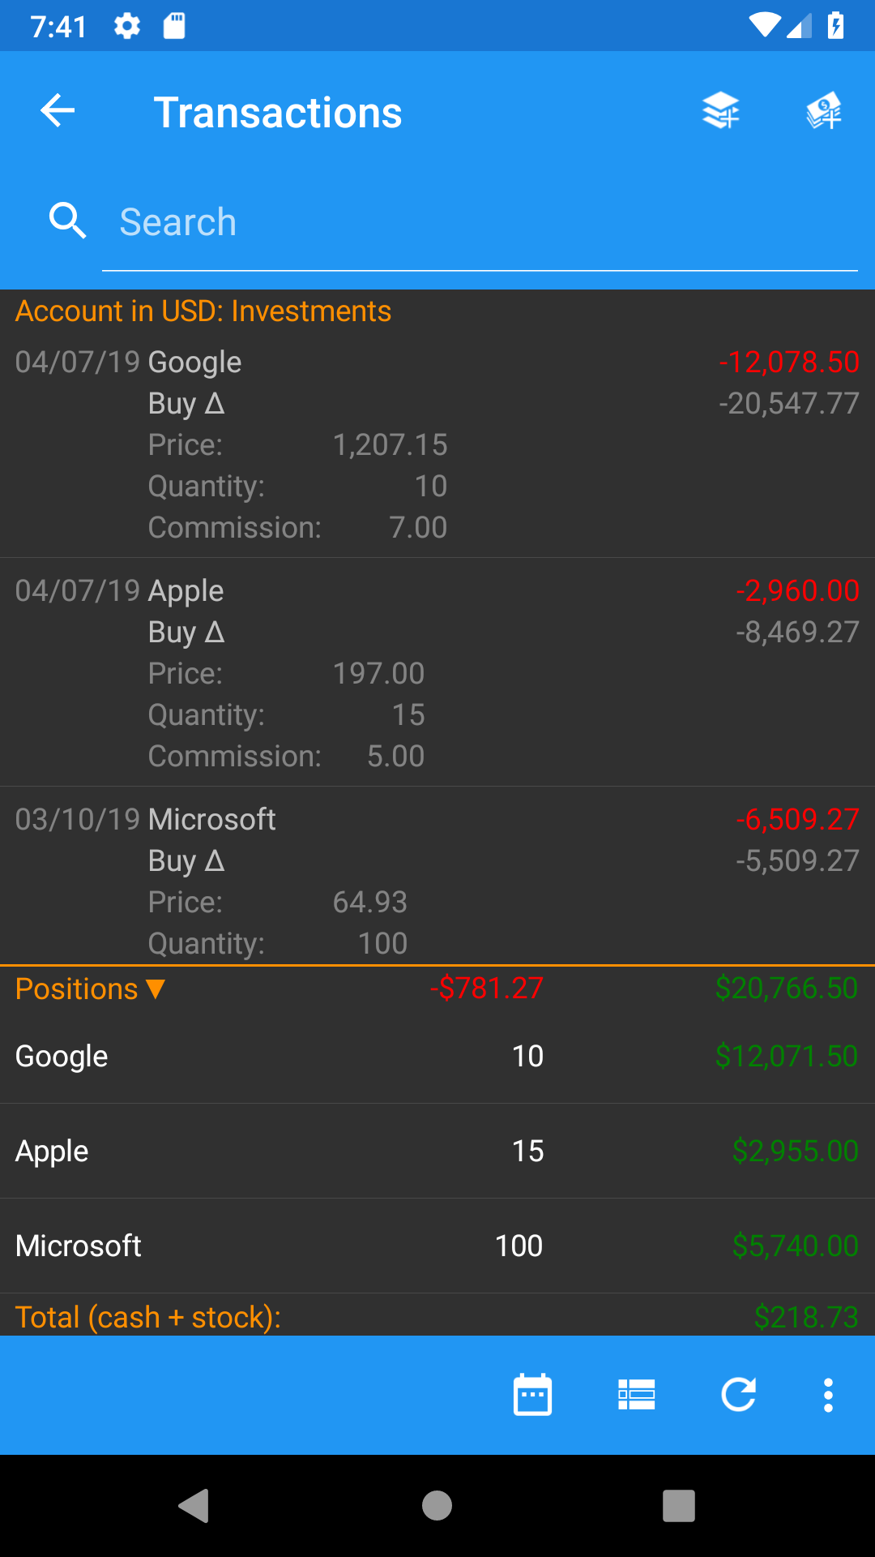The height and width of the screenshot is (1557, 875).
Task: Tap the back arrow in header
Action: click(x=58, y=111)
